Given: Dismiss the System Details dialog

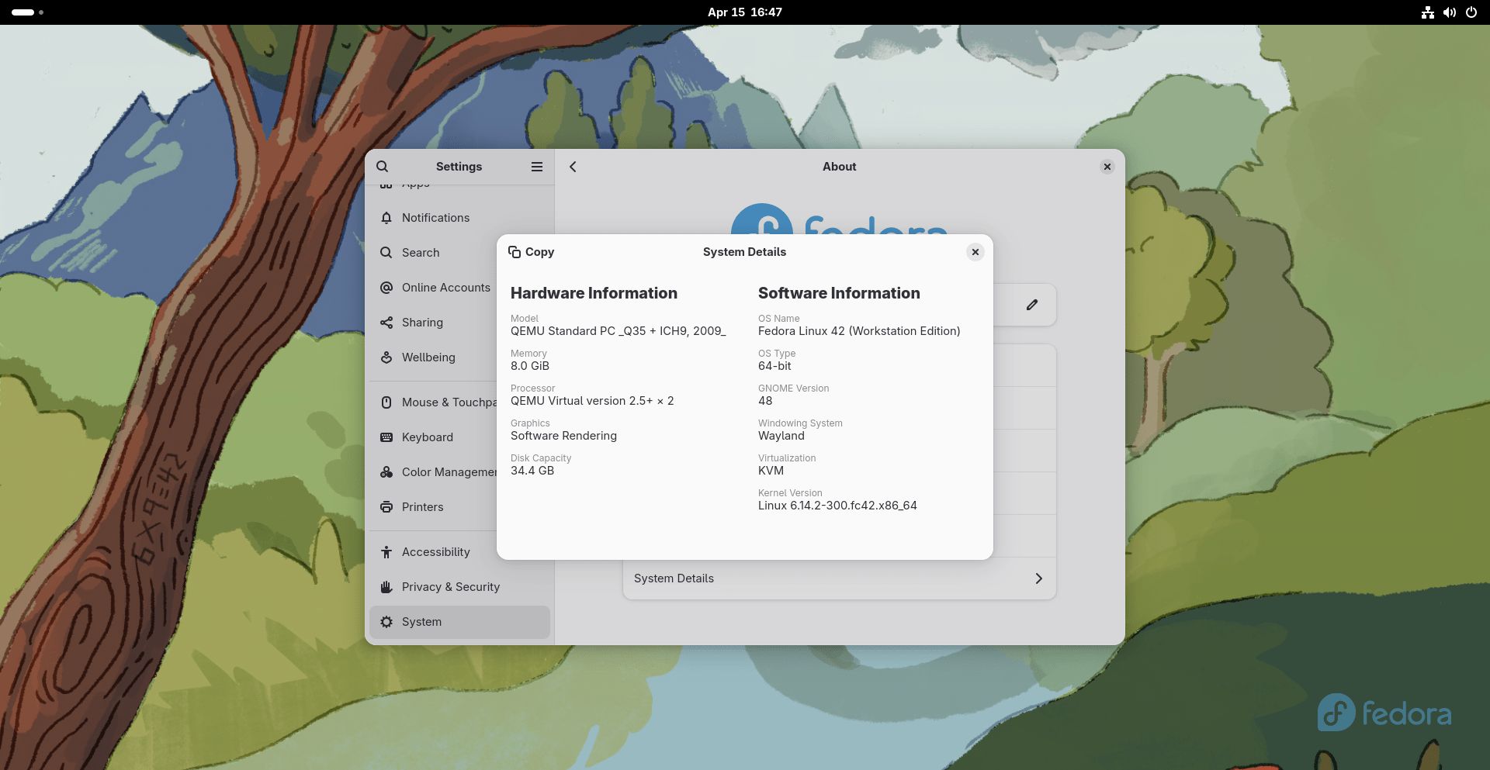Looking at the screenshot, I should pos(975,251).
